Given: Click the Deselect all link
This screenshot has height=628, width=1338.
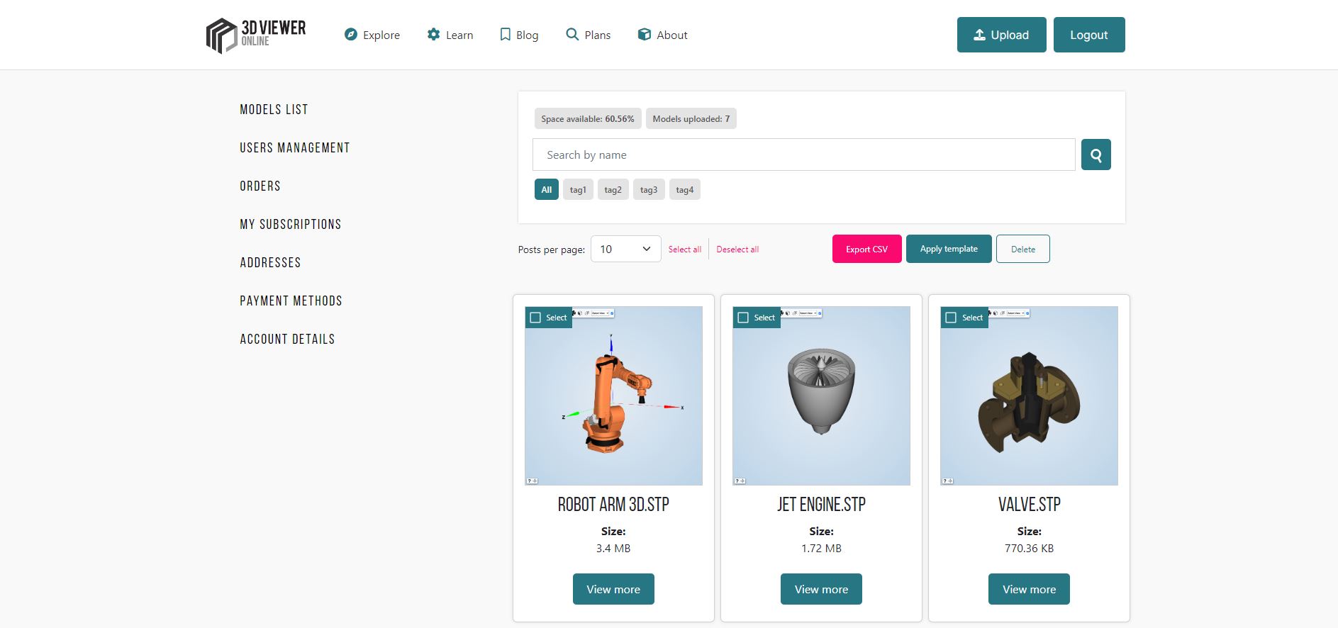Looking at the screenshot, I should coord(737,249).
